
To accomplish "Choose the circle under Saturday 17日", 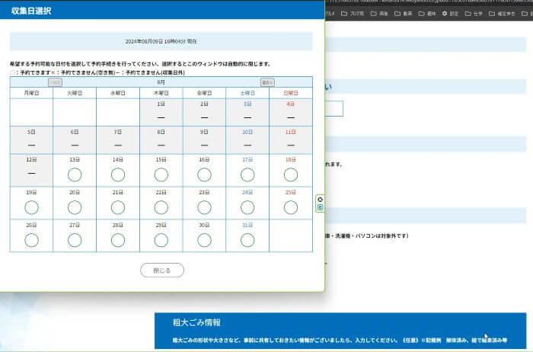I will (x=247, y=174).
